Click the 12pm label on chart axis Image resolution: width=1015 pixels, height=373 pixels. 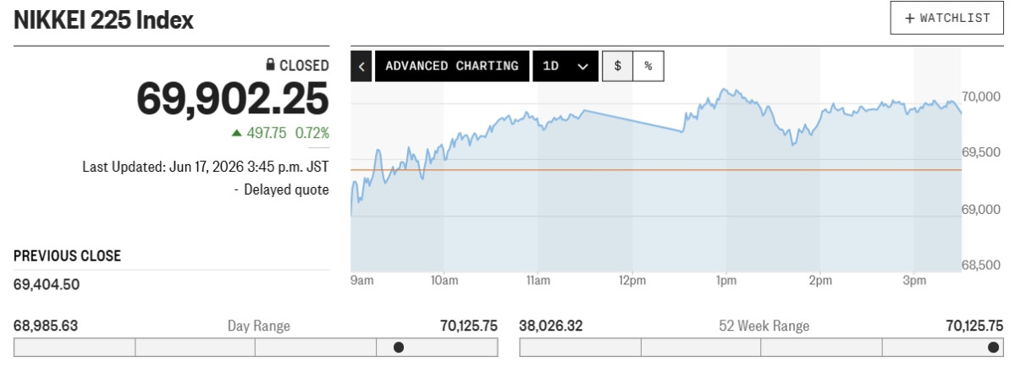click(x=632, y=280)
